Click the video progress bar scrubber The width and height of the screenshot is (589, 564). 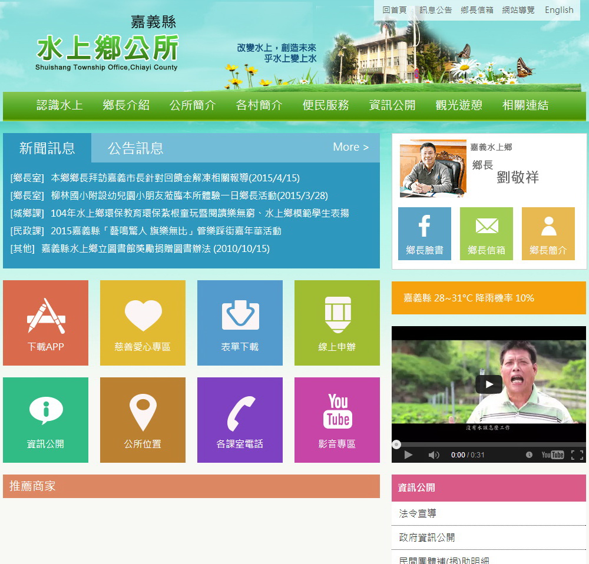396,444
